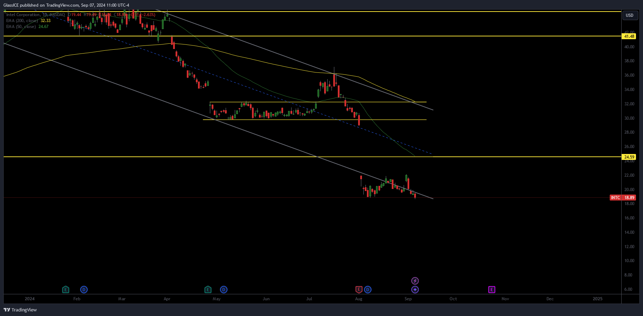Click the green earnings marker near Feb
The width and height of the screenshot is (643, 316).
66,289
